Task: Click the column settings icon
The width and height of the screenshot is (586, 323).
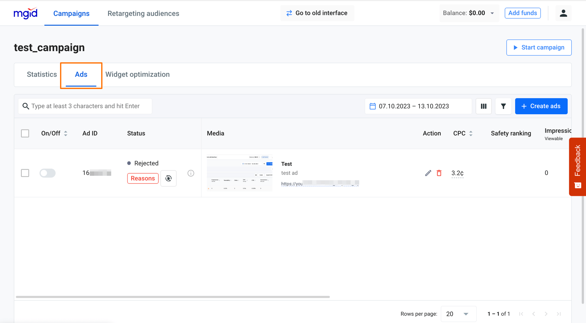Action: click(x=483, y=106)
